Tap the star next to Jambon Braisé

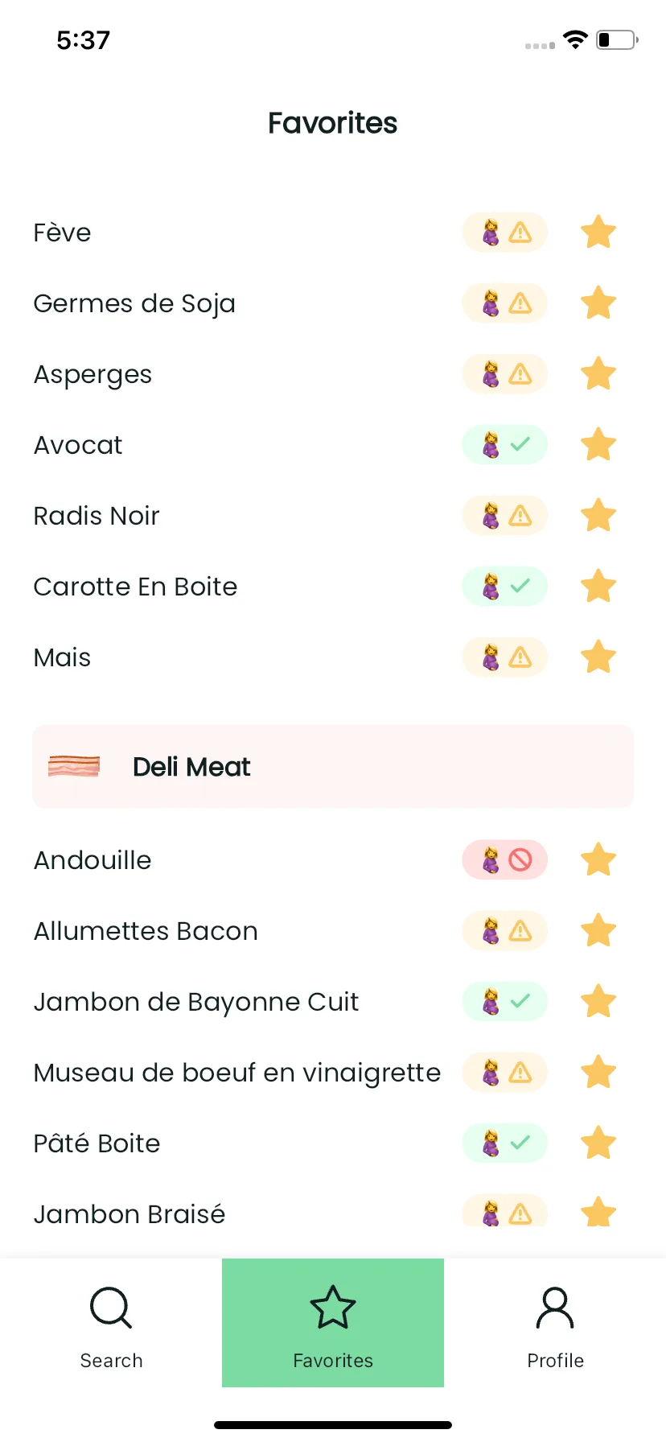[x=598, y=1211]
